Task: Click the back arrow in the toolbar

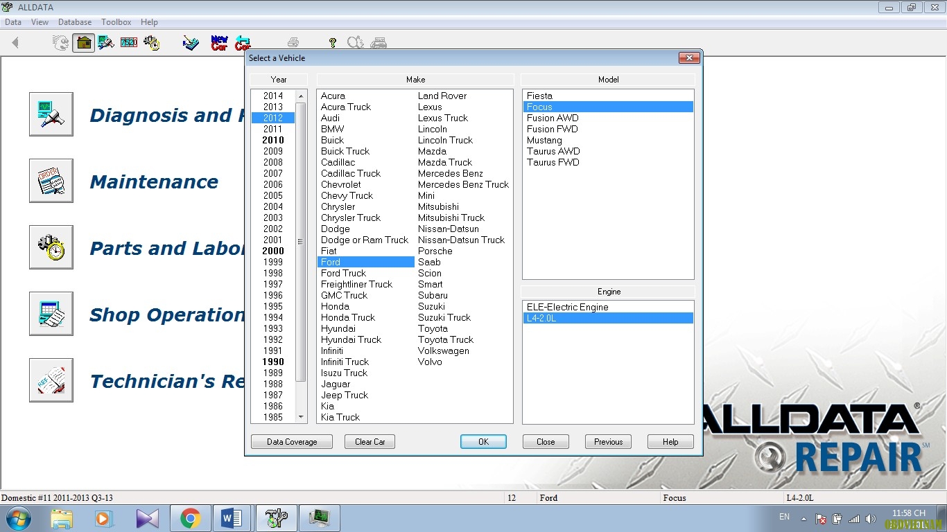Action: coord(15,43)
